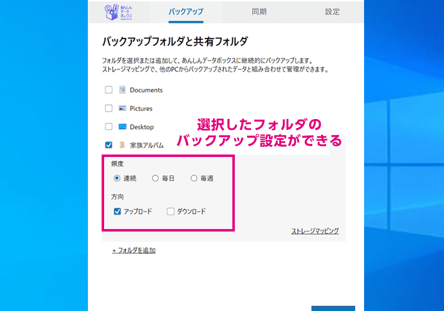This screenshot has width=444, height=311.
Task: Click the 家族アルバム folder icon
Action: tap(122, 145)
